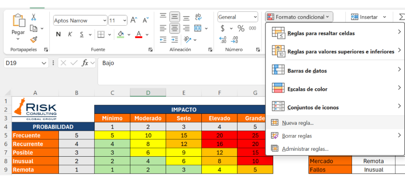405x183 pixels.
Task: Open Fuente dialog launcher
Action: 150,50
